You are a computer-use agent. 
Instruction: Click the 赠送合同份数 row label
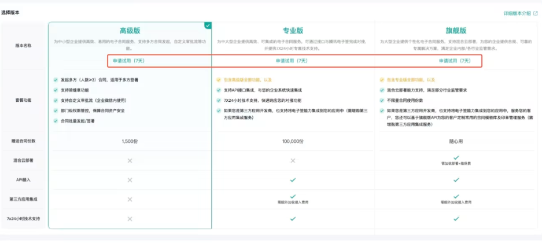pyautogui.click(x=23, y=141)
